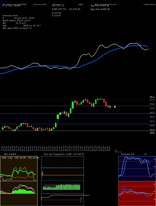Click the 'ADX signal: SELL' text
The width and height of the screenshot is (156, 206).
pos(11,28)
